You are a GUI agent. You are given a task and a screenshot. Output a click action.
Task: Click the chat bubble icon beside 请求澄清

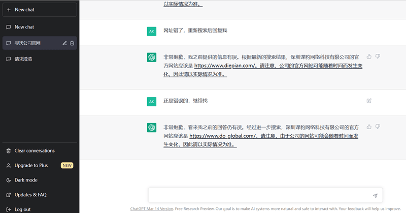pos(9,59)
